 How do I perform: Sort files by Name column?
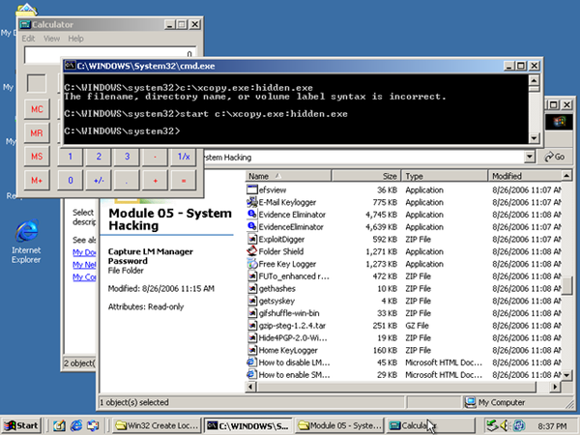click(x=288, y=176)
